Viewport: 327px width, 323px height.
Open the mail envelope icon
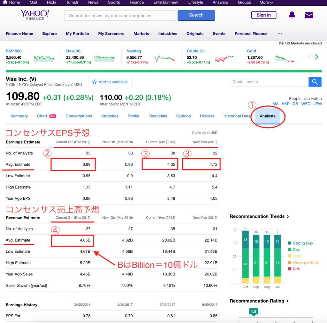point(309,15)
